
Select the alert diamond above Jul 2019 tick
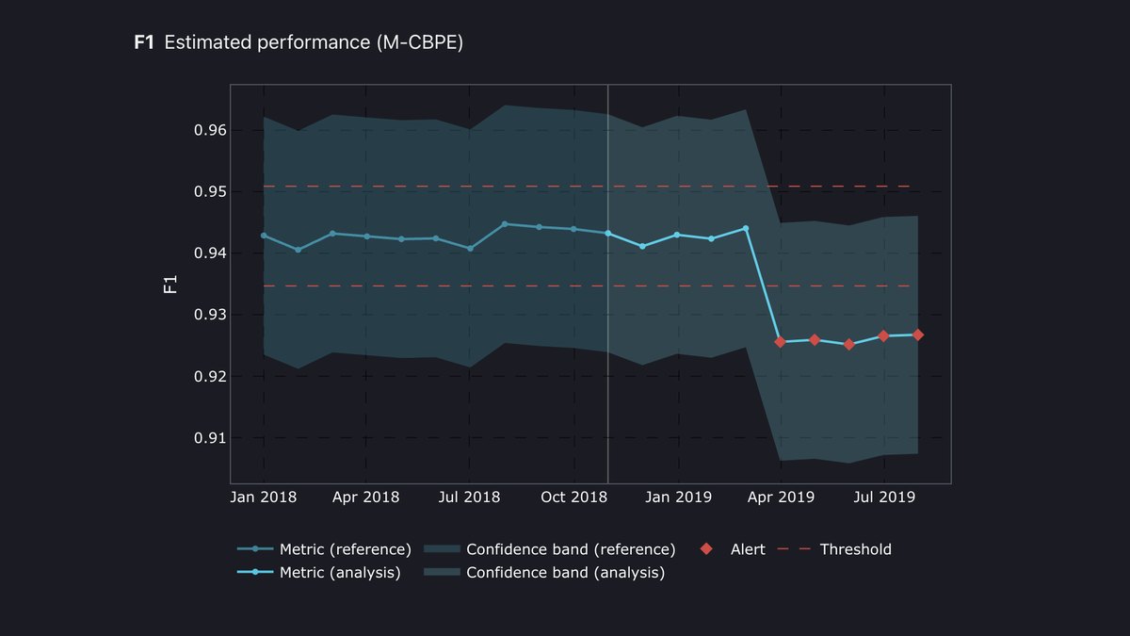coord(883,335)
